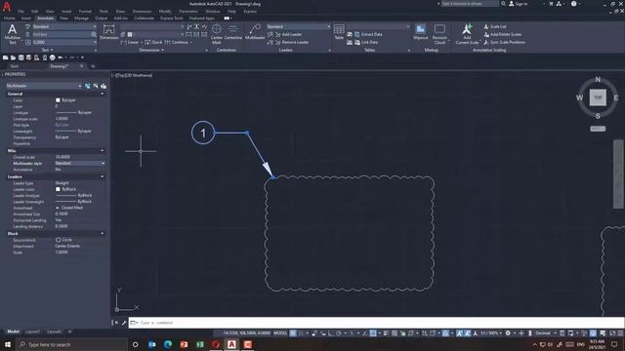Click Save in quick access toolbar
Viewport: 625px width, 351px height.
(21, 58)
